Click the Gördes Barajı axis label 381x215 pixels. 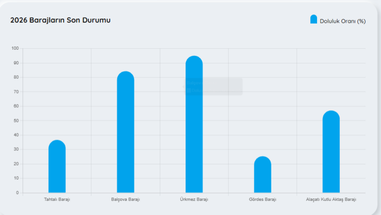click(262, 199)
